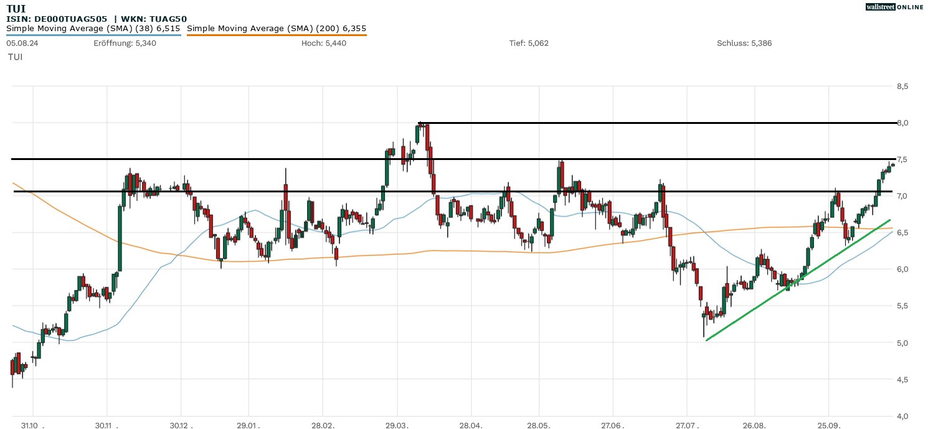Click the wallstreet ONLINE logo

(894, 6)
